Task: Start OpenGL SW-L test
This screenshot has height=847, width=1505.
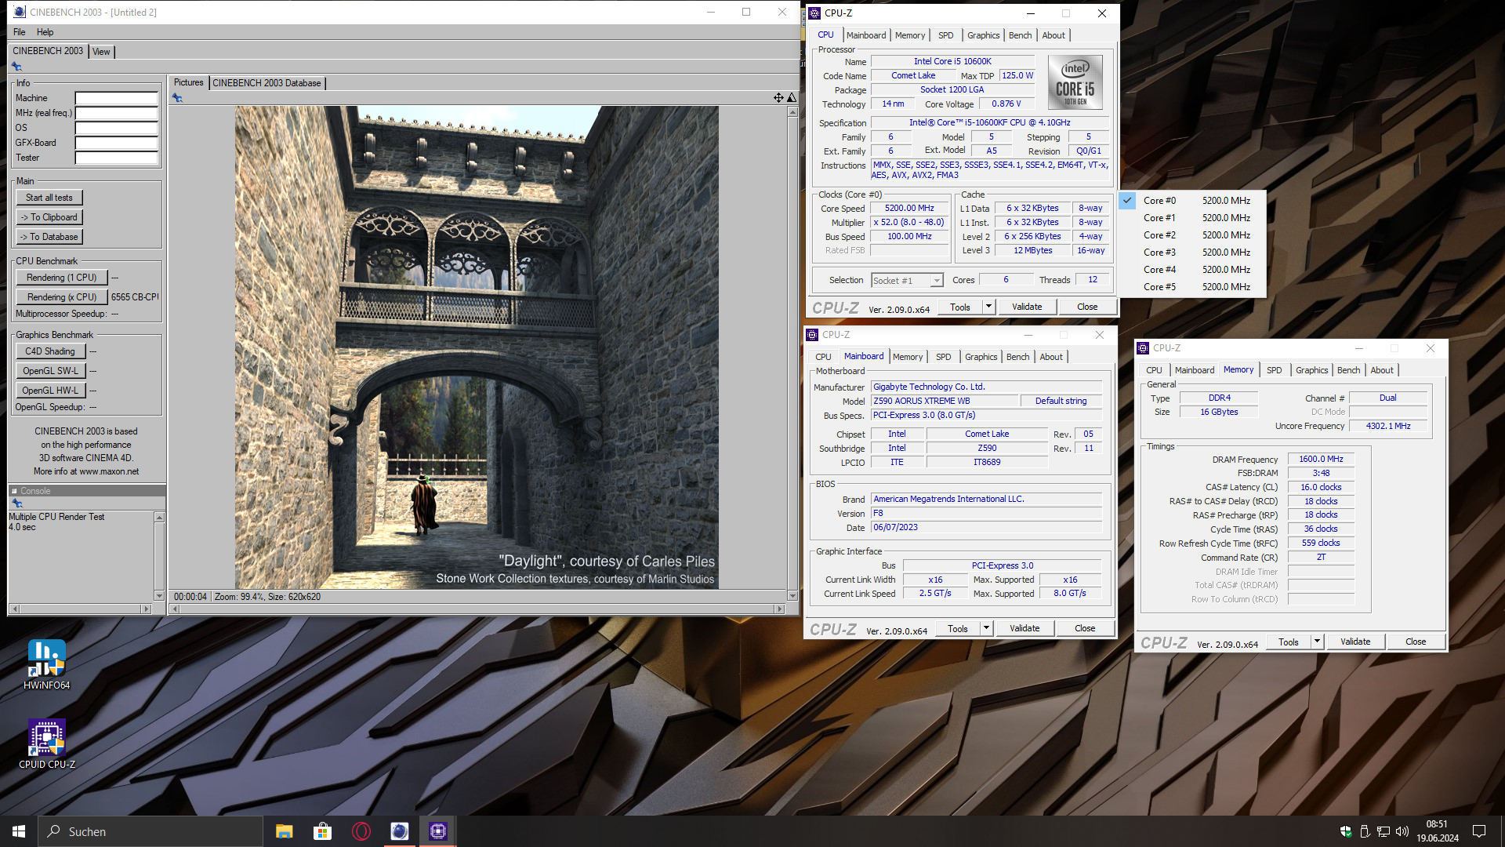Action: pos(50,371)
